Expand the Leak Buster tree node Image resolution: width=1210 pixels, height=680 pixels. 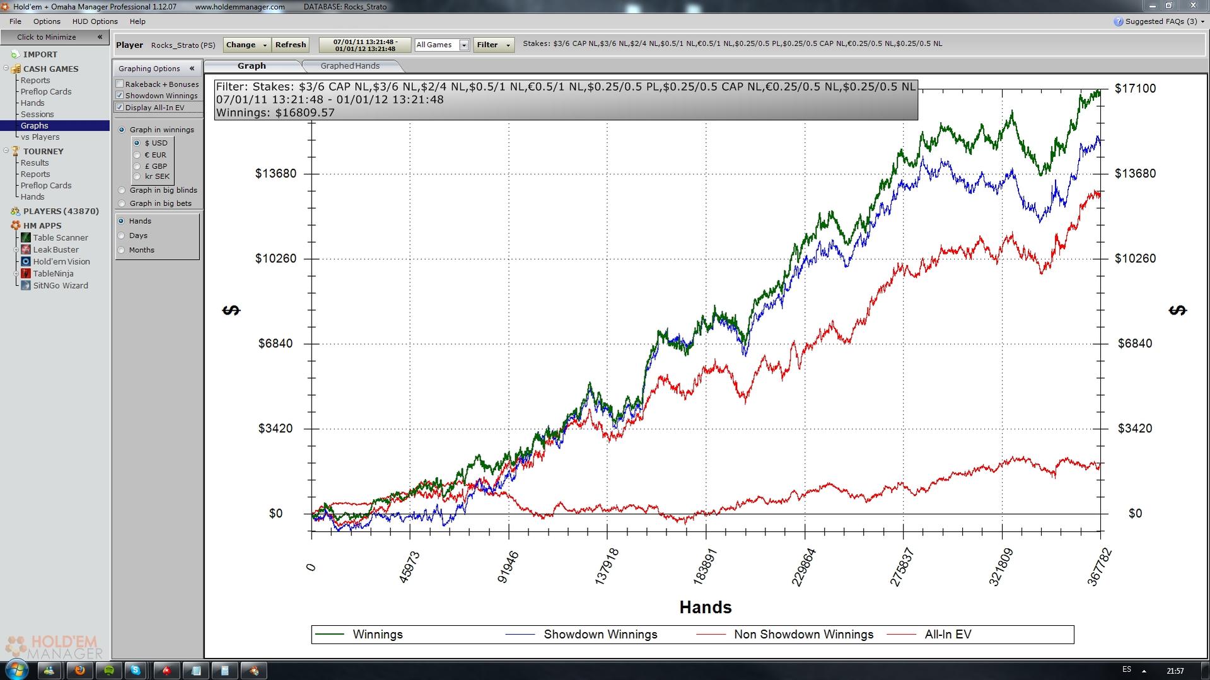pos(16,250)
